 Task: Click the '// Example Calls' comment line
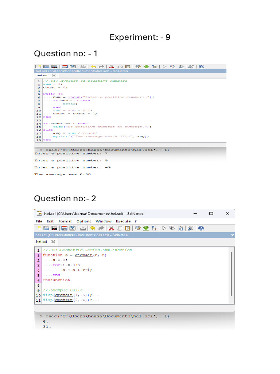[x=63, y=290]
